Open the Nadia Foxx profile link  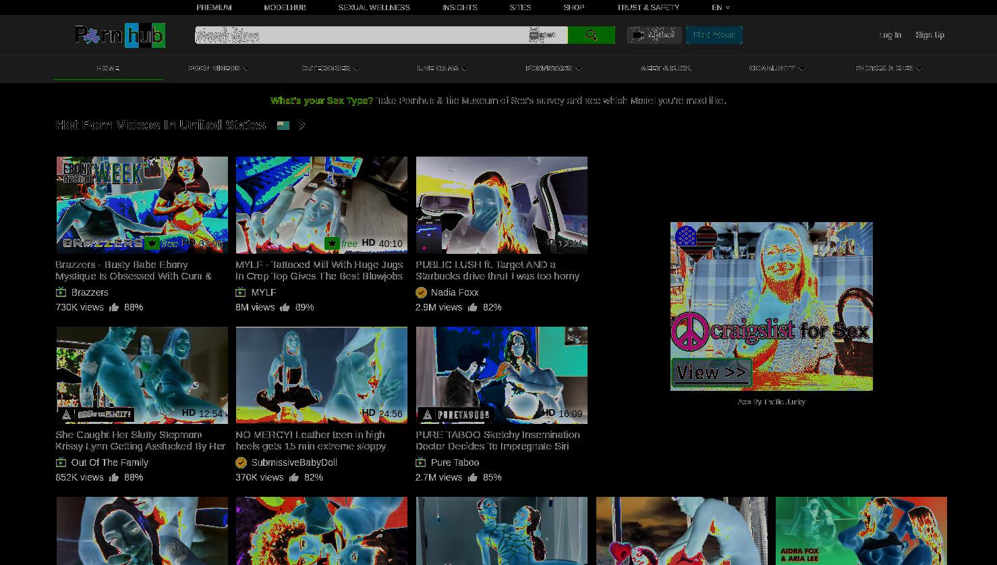pos(455,292)
